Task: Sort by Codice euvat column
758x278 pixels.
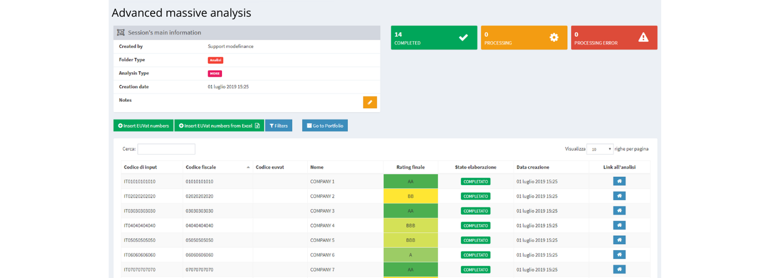Action: pos(280,167)
